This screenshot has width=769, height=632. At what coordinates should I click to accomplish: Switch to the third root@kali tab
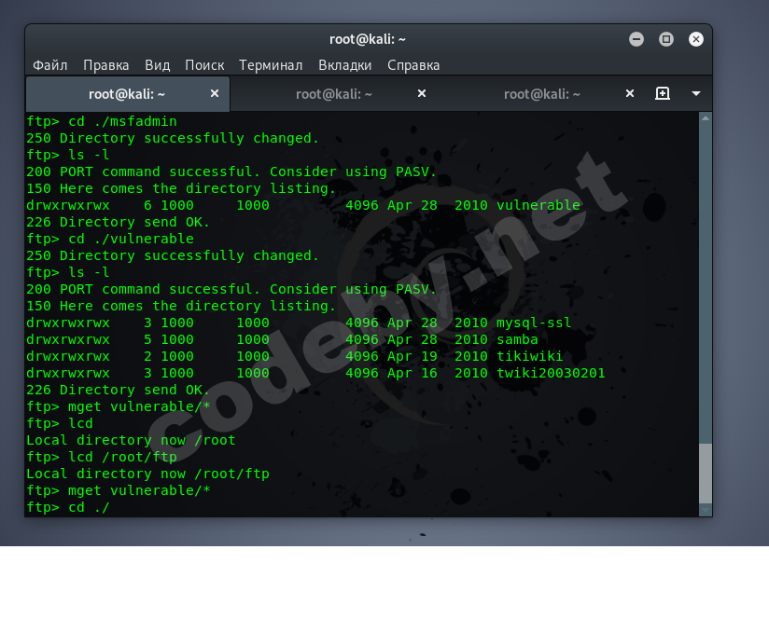pyautogui.click(x=542, y=94)
